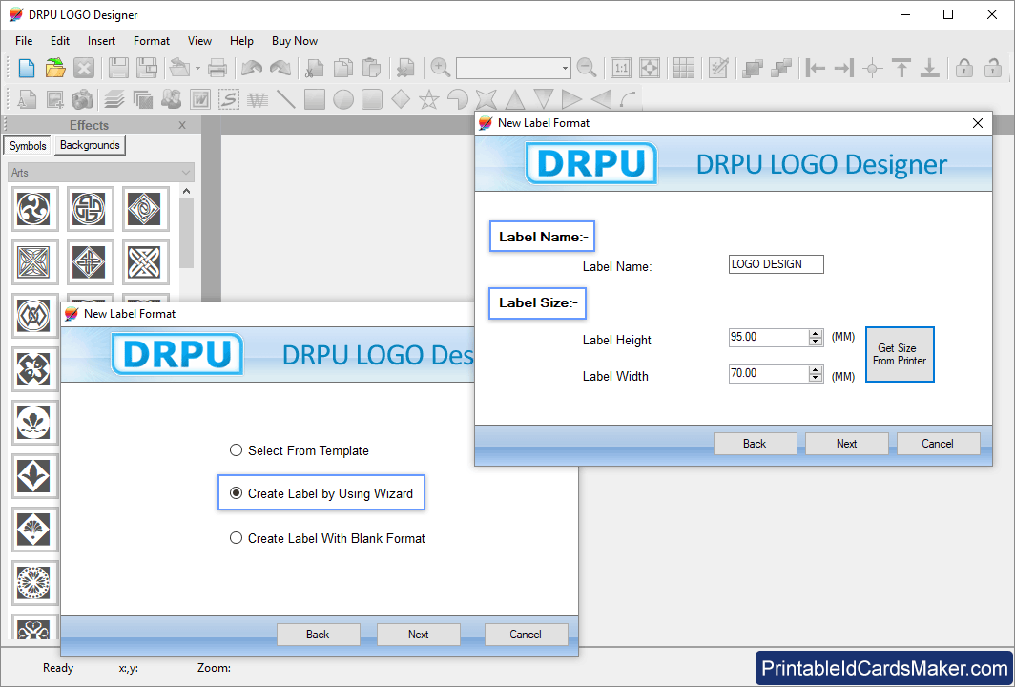Expand the Arts category dropdown
This screenshot has height=687, width=1015.
(x=186, y=173)
